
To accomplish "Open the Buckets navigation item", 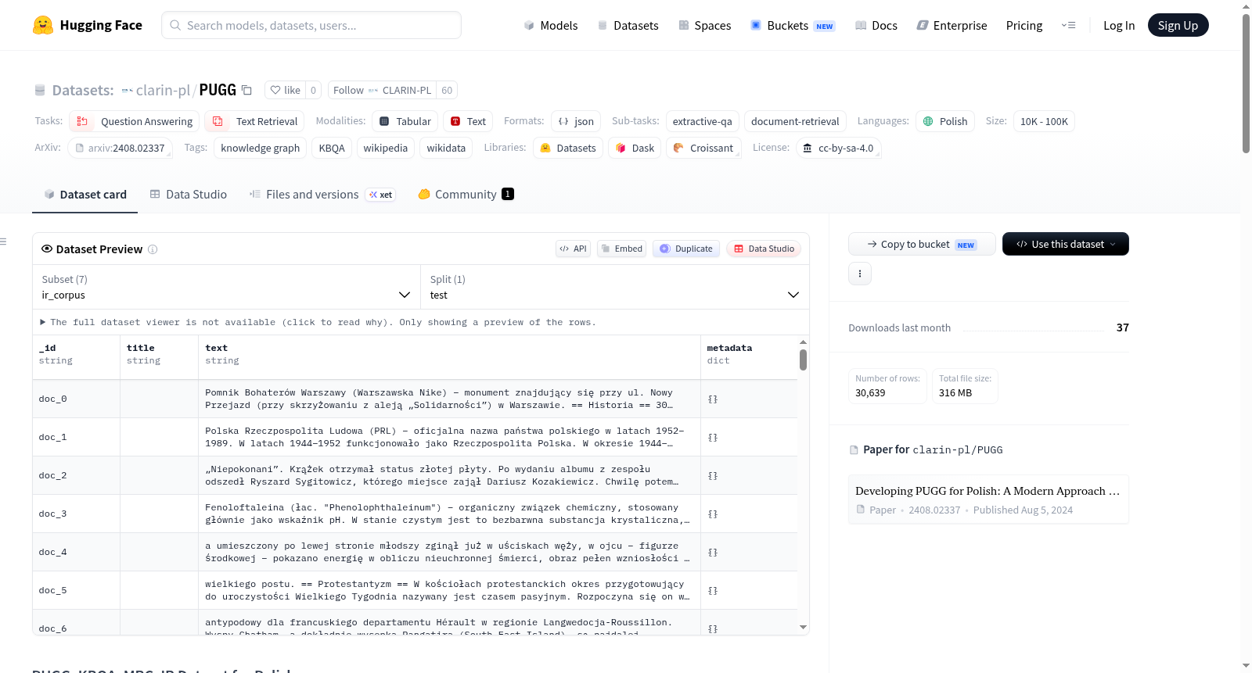I will [793, 25].
